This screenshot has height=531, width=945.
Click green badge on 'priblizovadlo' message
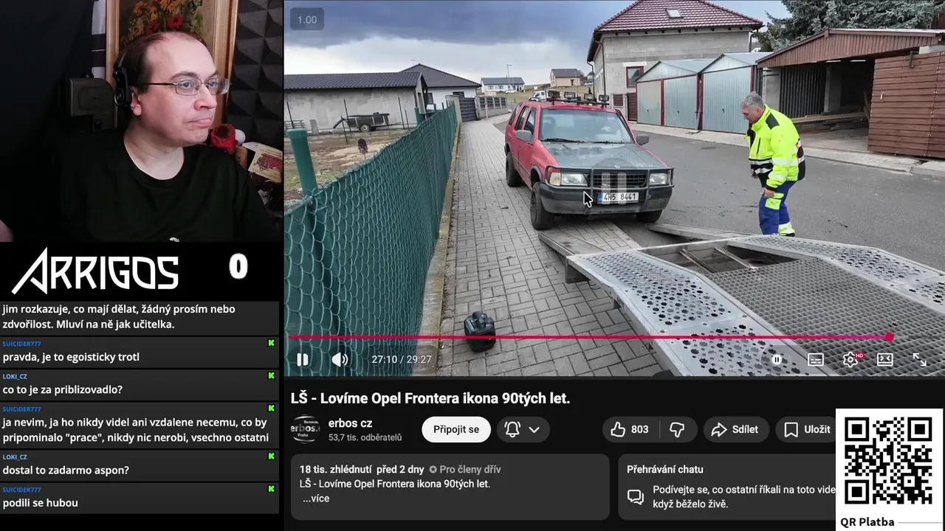point(272,375)
